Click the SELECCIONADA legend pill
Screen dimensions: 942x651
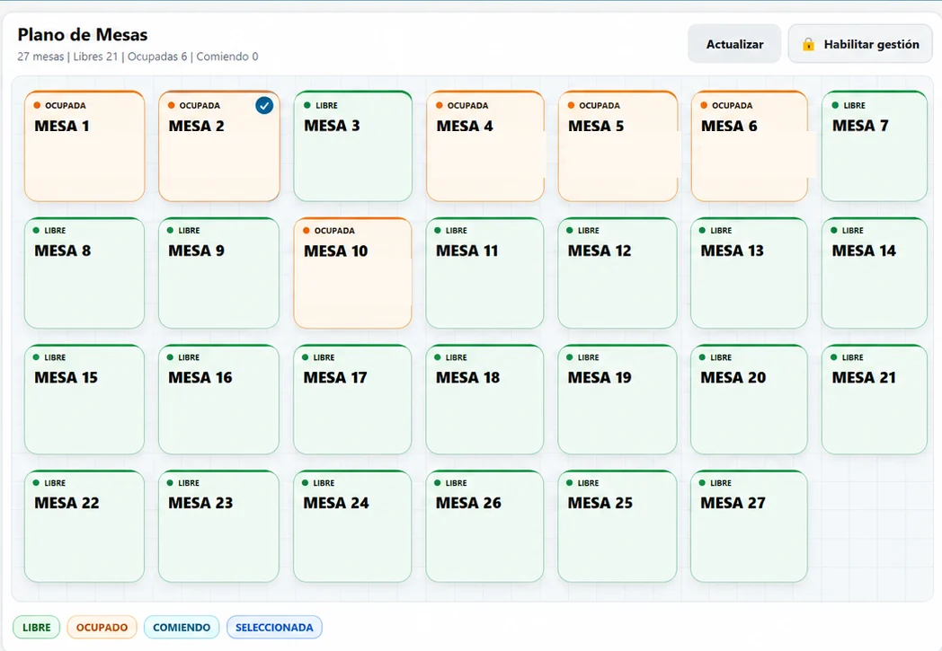coord(274,627)
